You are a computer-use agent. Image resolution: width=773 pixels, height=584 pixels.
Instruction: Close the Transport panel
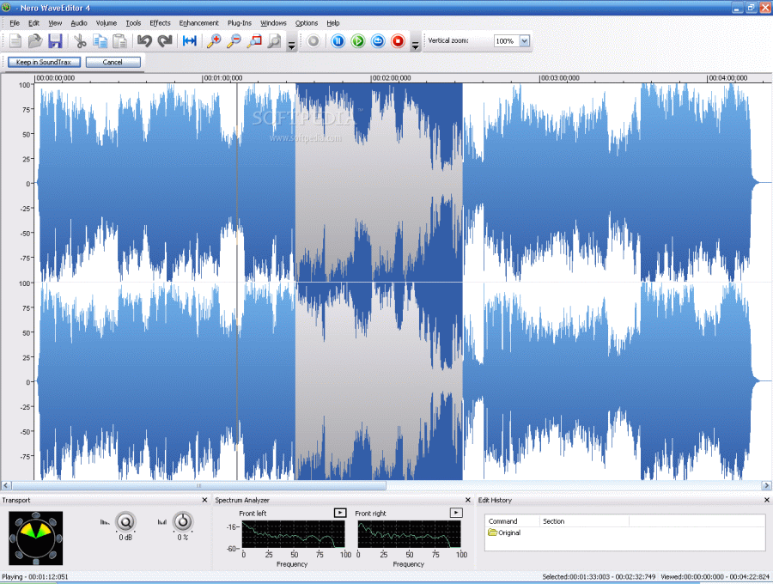tap(204, 500)
